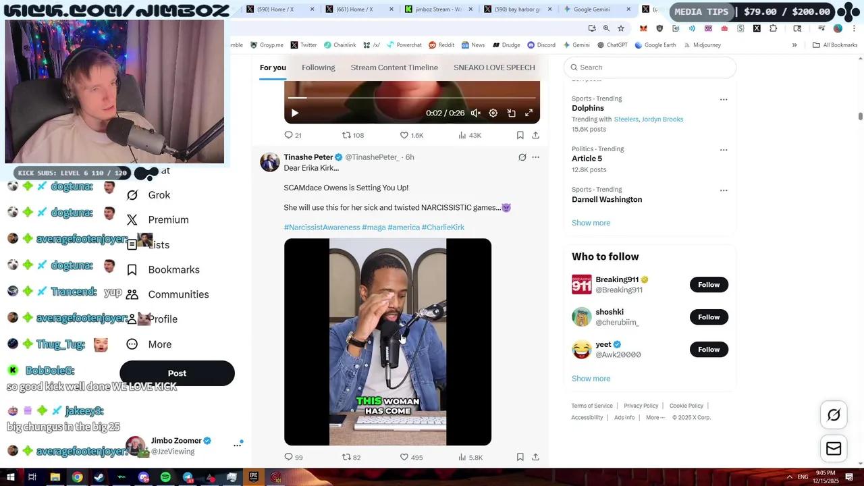Open the SNEAKO LOVE SPEECH tab

coord(494,67)
